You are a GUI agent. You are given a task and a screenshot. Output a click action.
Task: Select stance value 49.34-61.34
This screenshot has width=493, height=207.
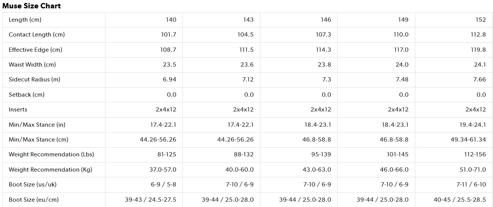tap(468, 140)
